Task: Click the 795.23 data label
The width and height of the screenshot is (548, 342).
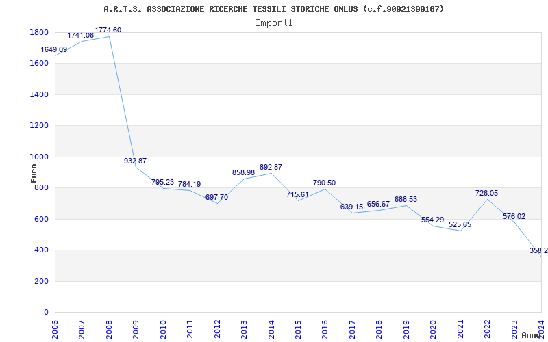Action: click(x=162, y=183)
